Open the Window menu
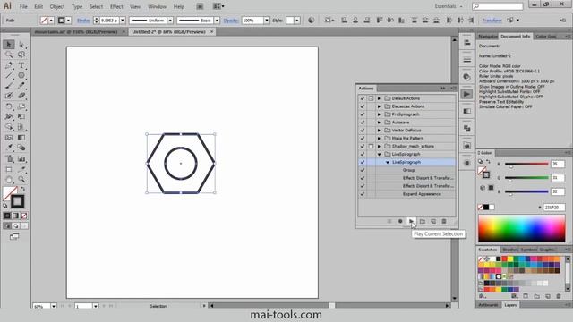 tap(157, 6)
